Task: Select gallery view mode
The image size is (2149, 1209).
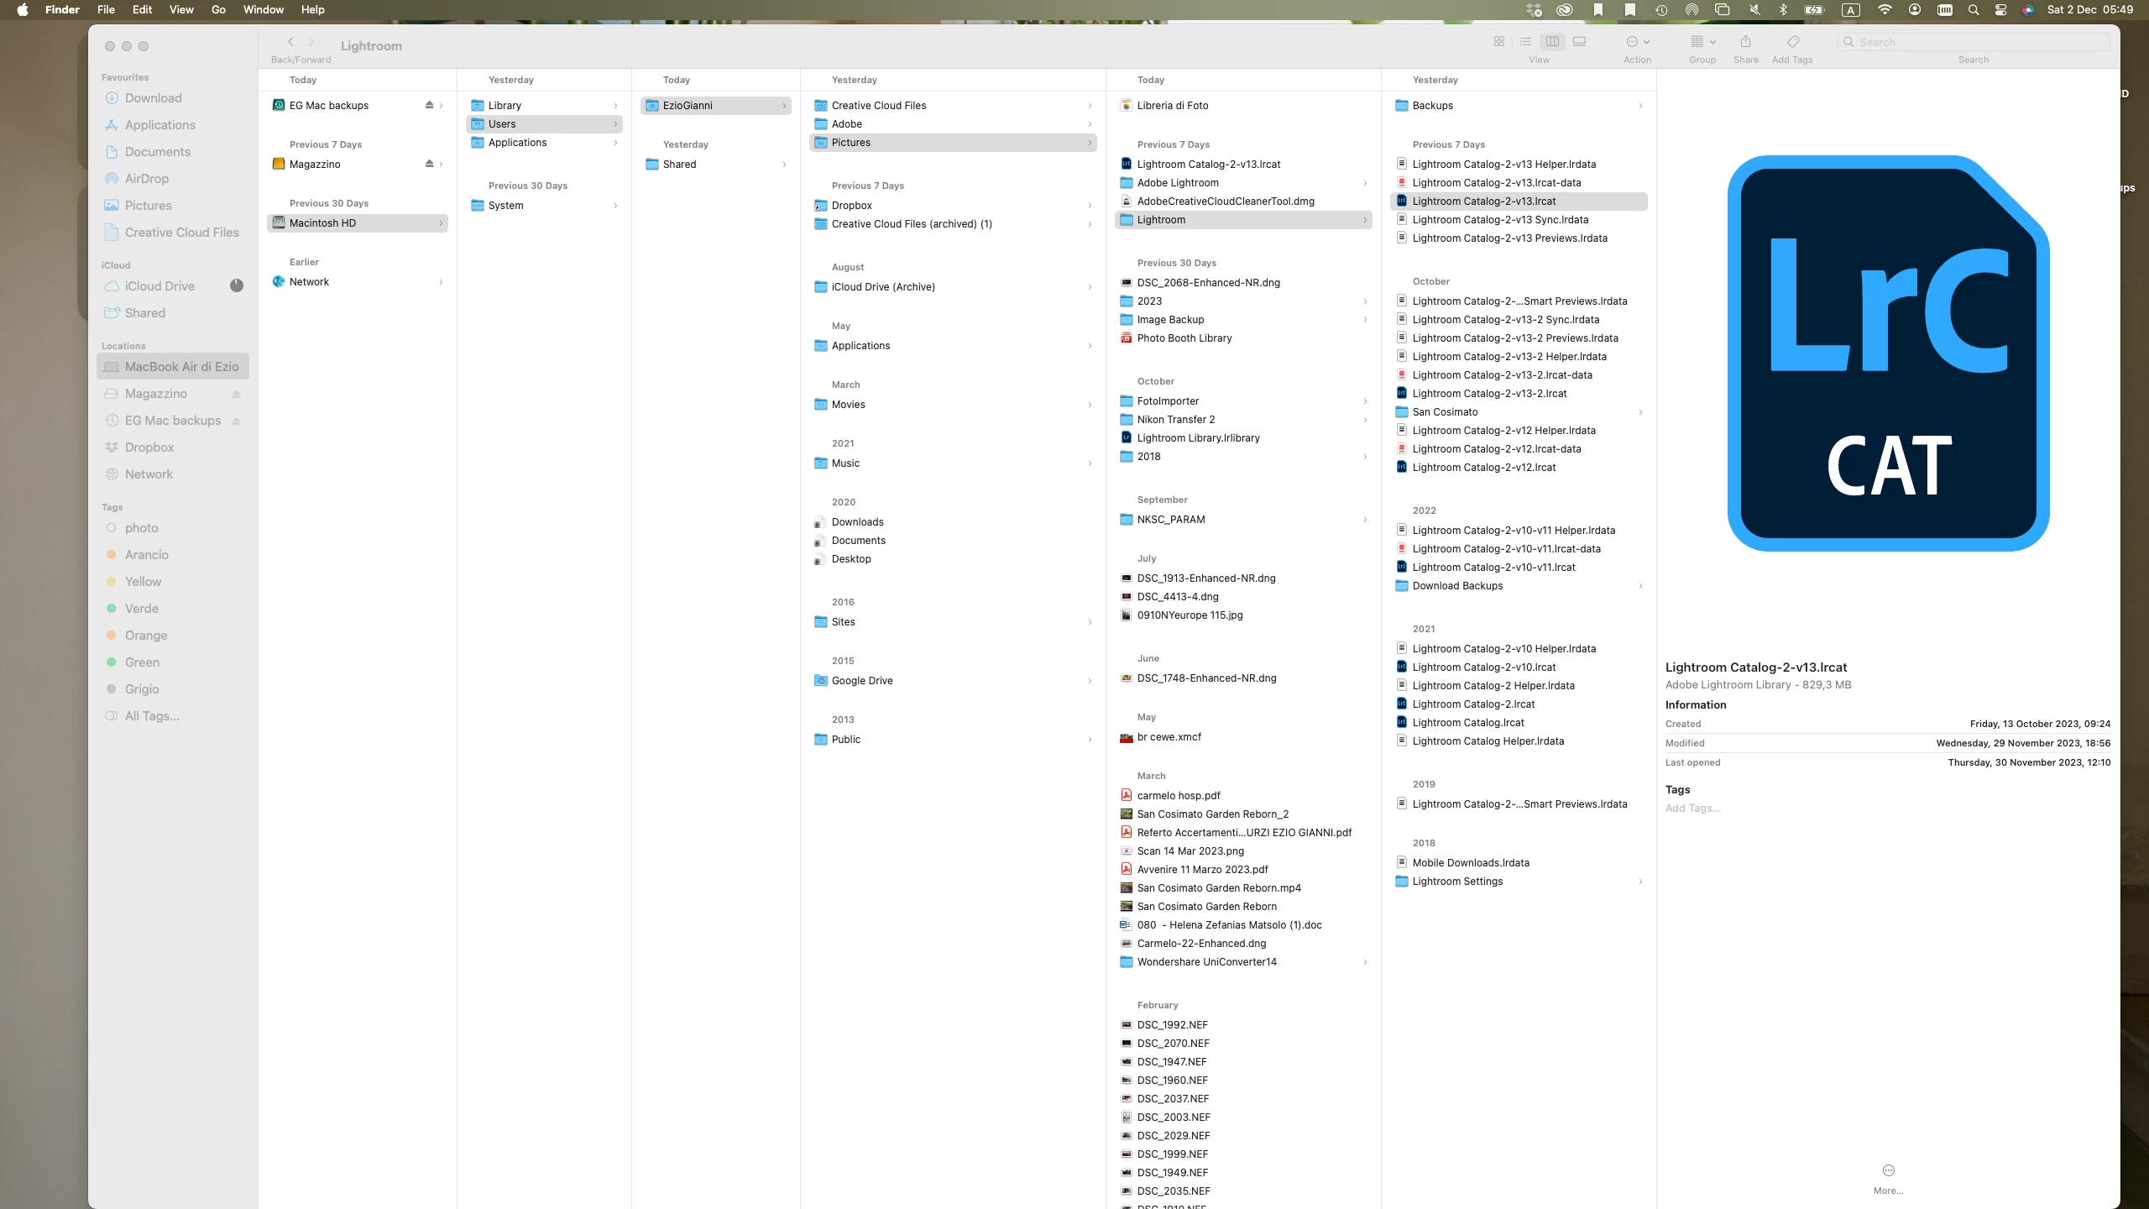Action: 1579,42
